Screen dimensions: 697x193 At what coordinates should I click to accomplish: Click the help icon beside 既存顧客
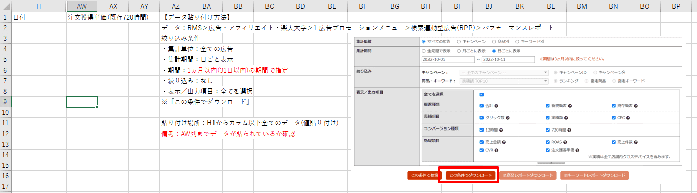636,106
